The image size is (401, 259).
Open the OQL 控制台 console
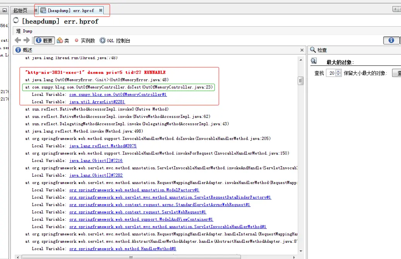(115, 41)
